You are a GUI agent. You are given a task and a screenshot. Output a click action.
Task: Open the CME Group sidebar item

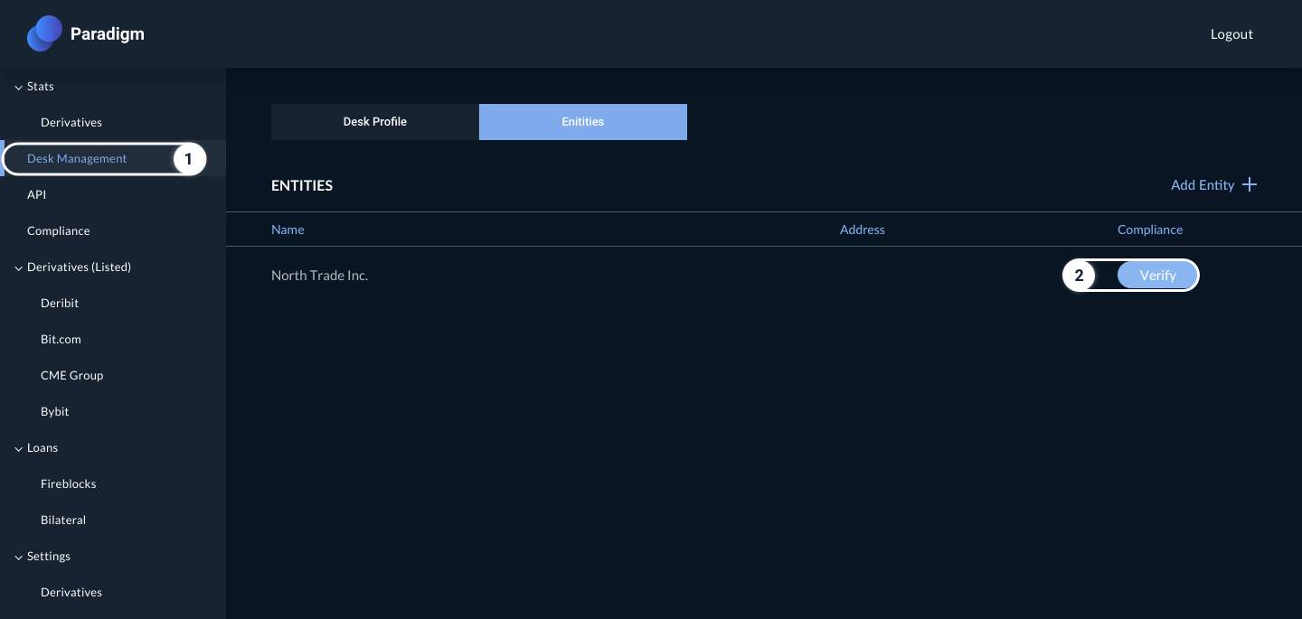71,376
